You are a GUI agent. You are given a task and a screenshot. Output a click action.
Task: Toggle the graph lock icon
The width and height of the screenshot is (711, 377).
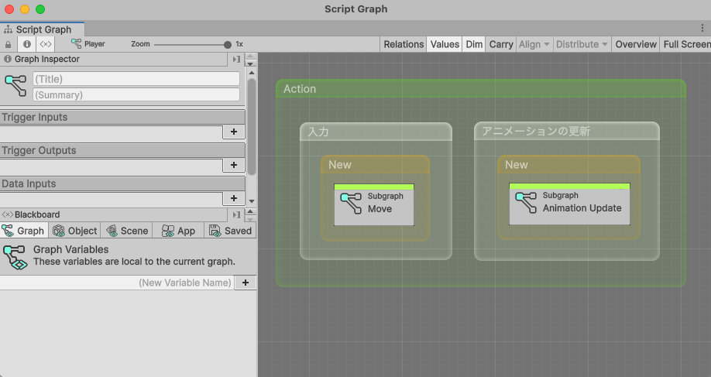click(x=9, y=44)
